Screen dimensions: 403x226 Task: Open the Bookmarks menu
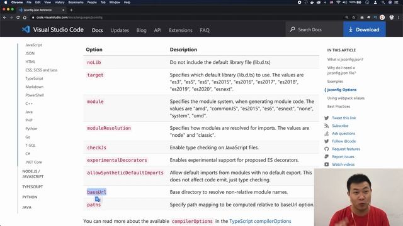point(76,3)
